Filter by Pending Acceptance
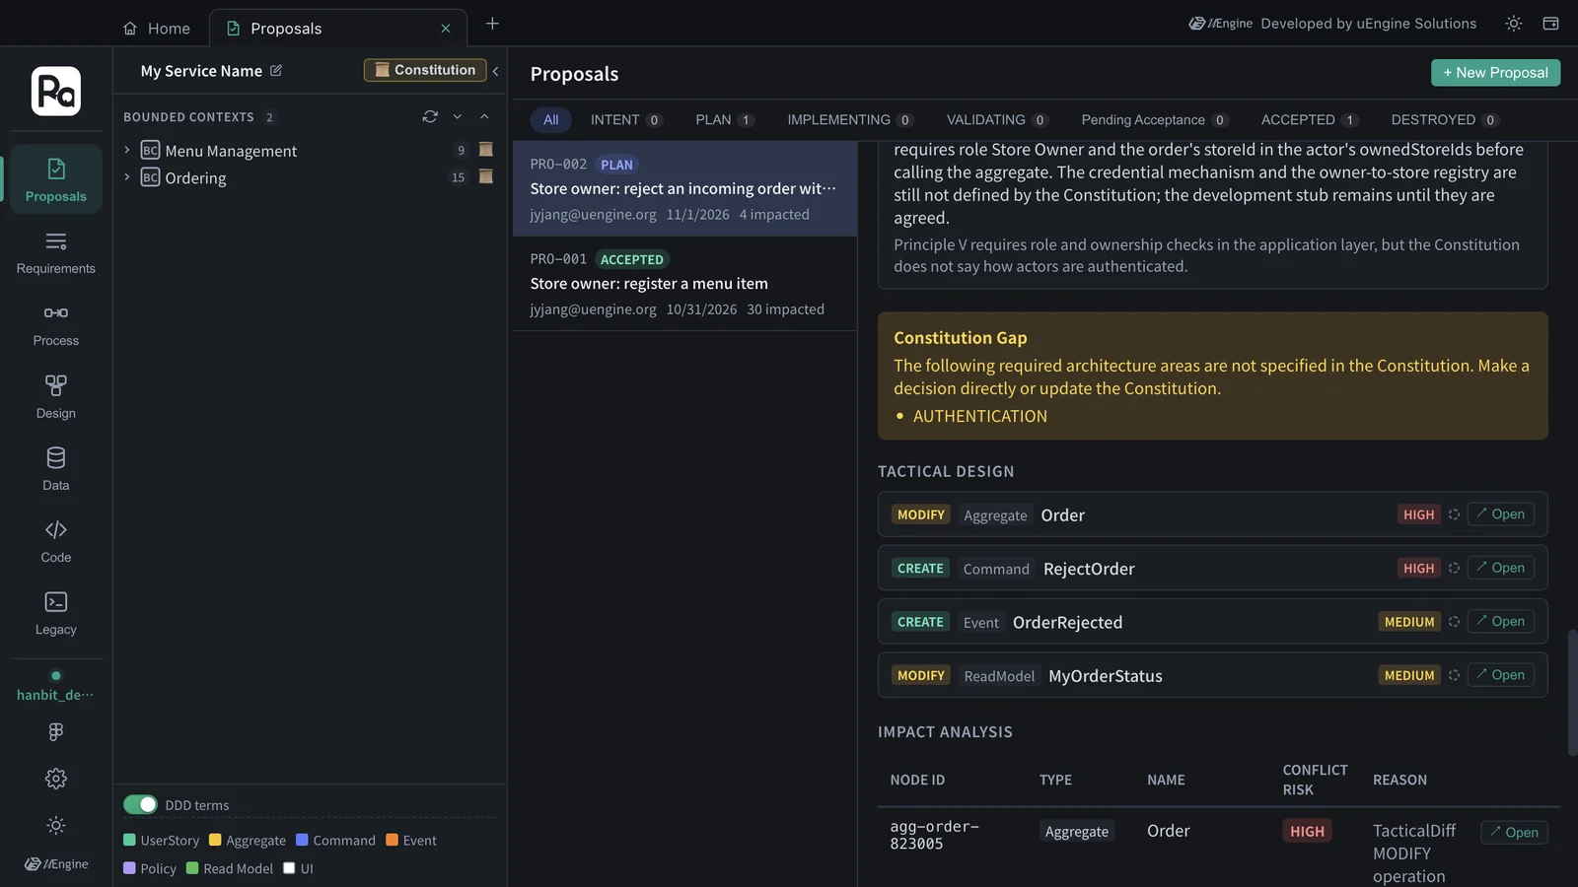This screenshot has height=887, width=1578. (1154, 120)
